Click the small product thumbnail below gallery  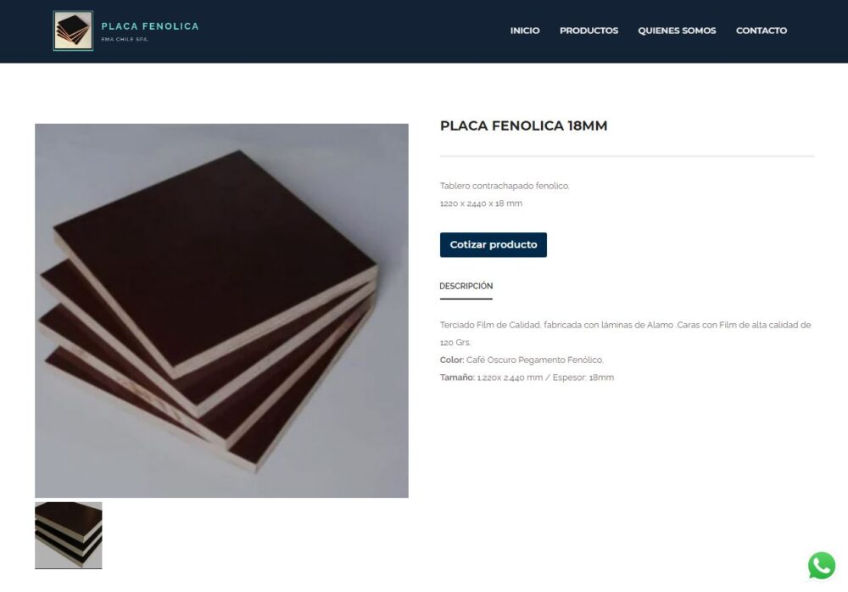coord(68,535)
